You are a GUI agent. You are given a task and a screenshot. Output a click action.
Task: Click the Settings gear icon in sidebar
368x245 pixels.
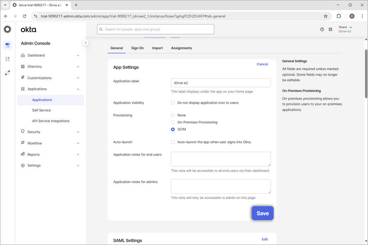click(23, 165)
